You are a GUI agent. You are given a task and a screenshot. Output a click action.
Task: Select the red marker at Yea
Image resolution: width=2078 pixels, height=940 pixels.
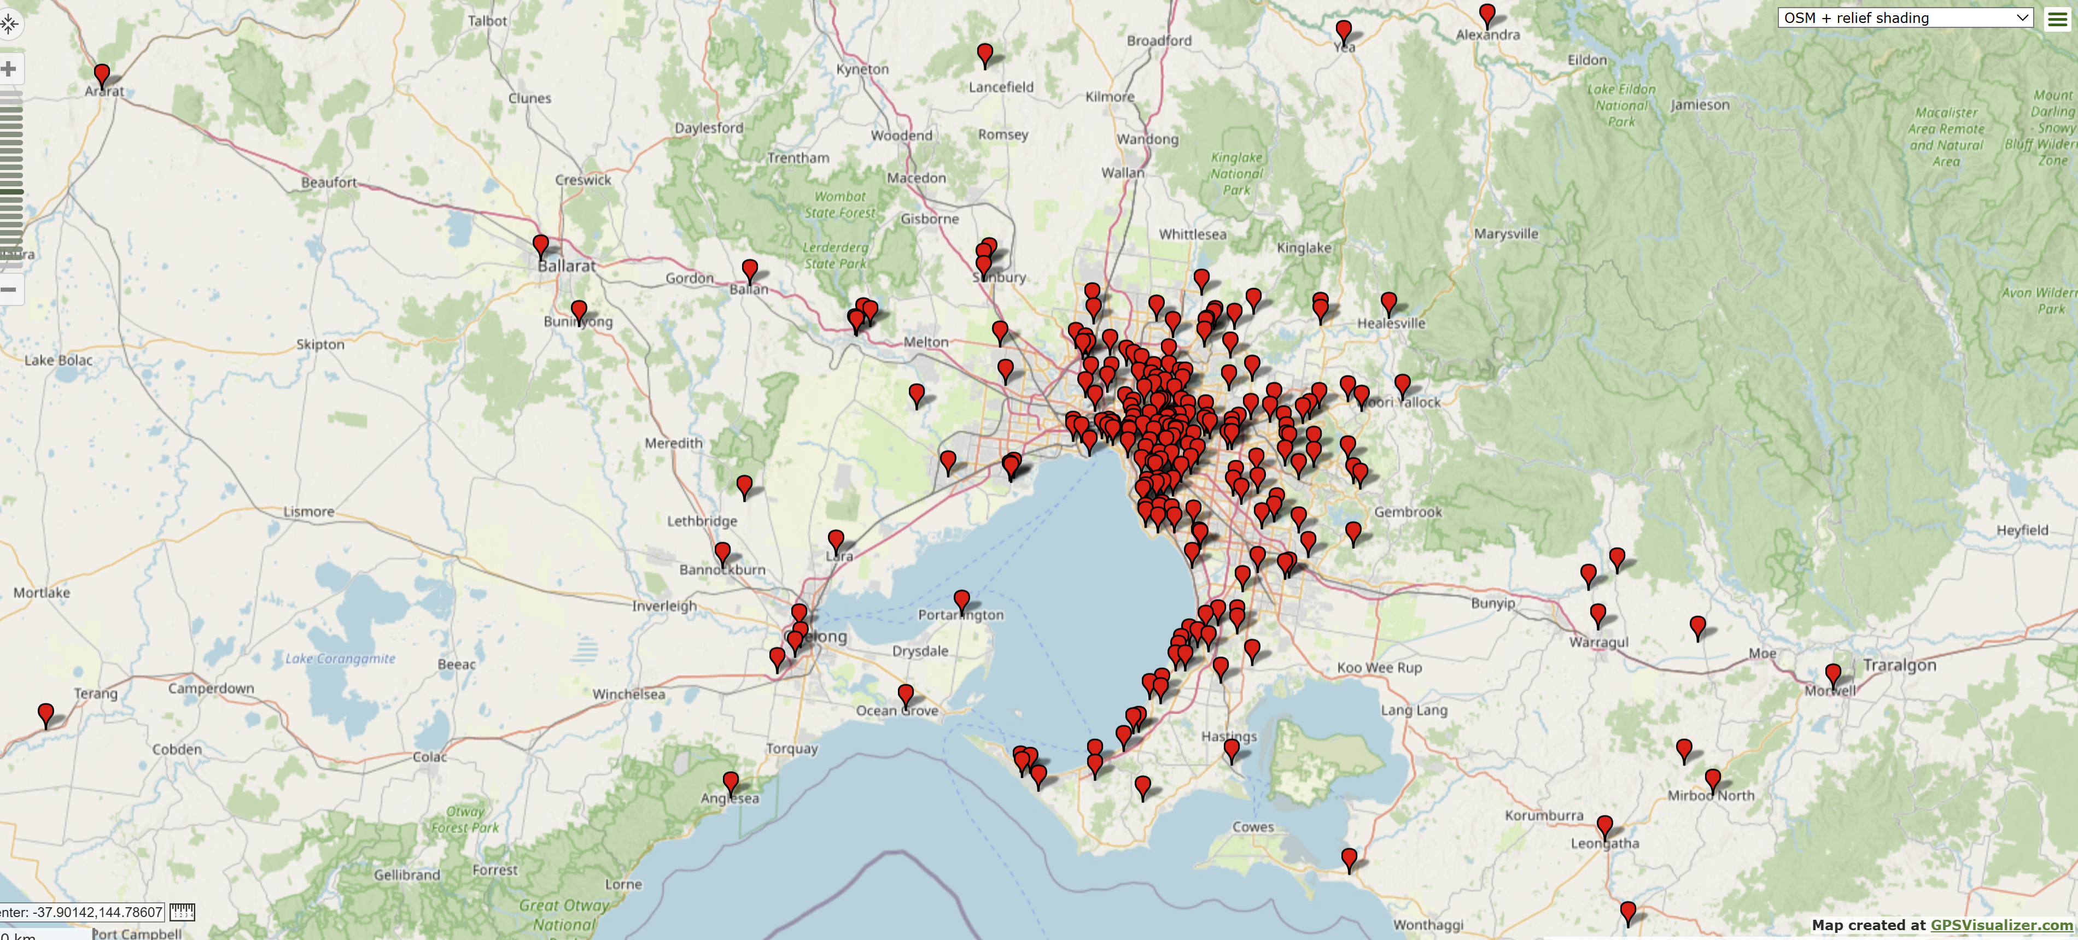(1343, 33)
